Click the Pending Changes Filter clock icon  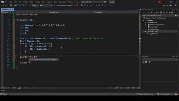pyautogui.click(x=155, y=13)
